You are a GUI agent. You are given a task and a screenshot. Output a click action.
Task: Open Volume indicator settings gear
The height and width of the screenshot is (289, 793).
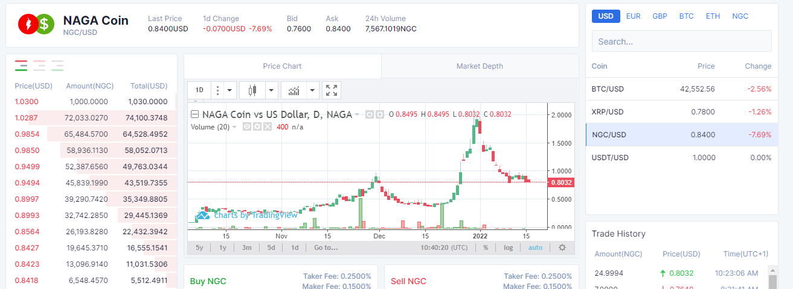coord(256,127)
